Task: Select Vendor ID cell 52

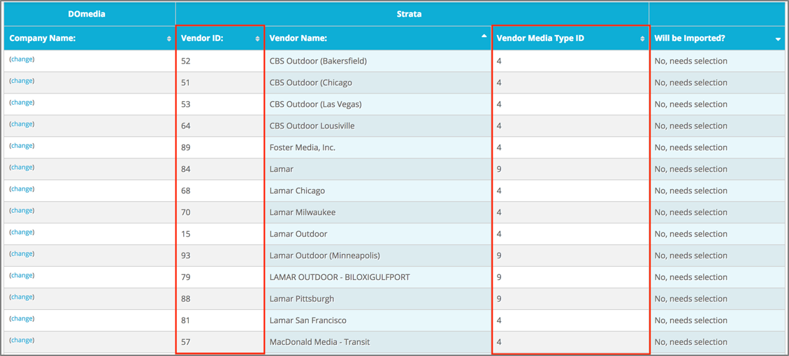Action: 220,61
